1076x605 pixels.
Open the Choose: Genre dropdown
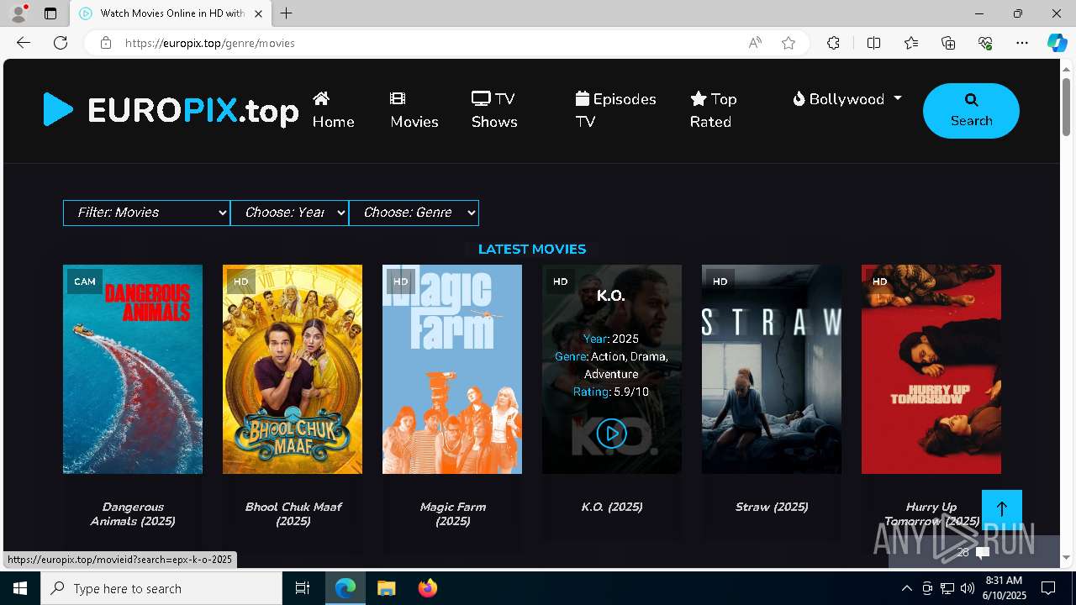click(414, 213)
